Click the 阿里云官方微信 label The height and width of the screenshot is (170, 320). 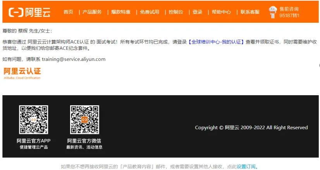[84, 141]
